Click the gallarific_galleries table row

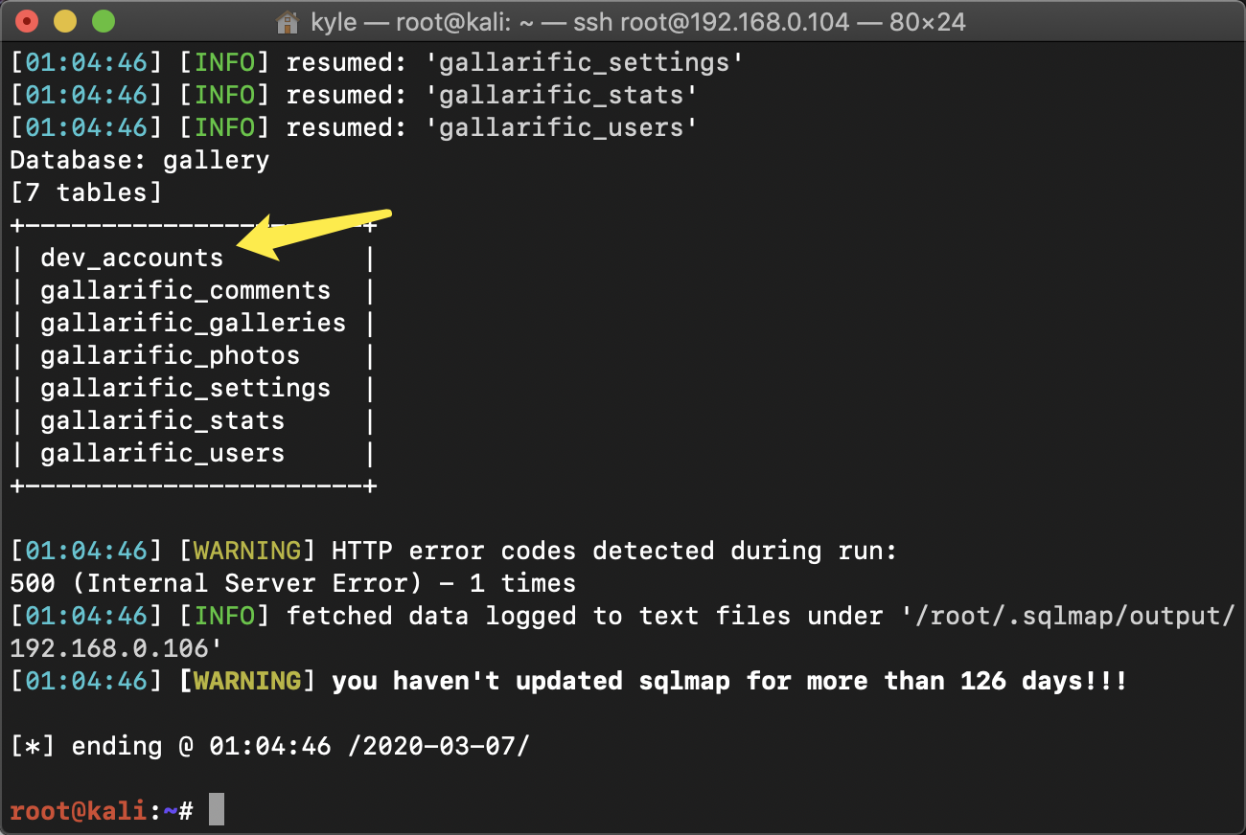point(193,323)
